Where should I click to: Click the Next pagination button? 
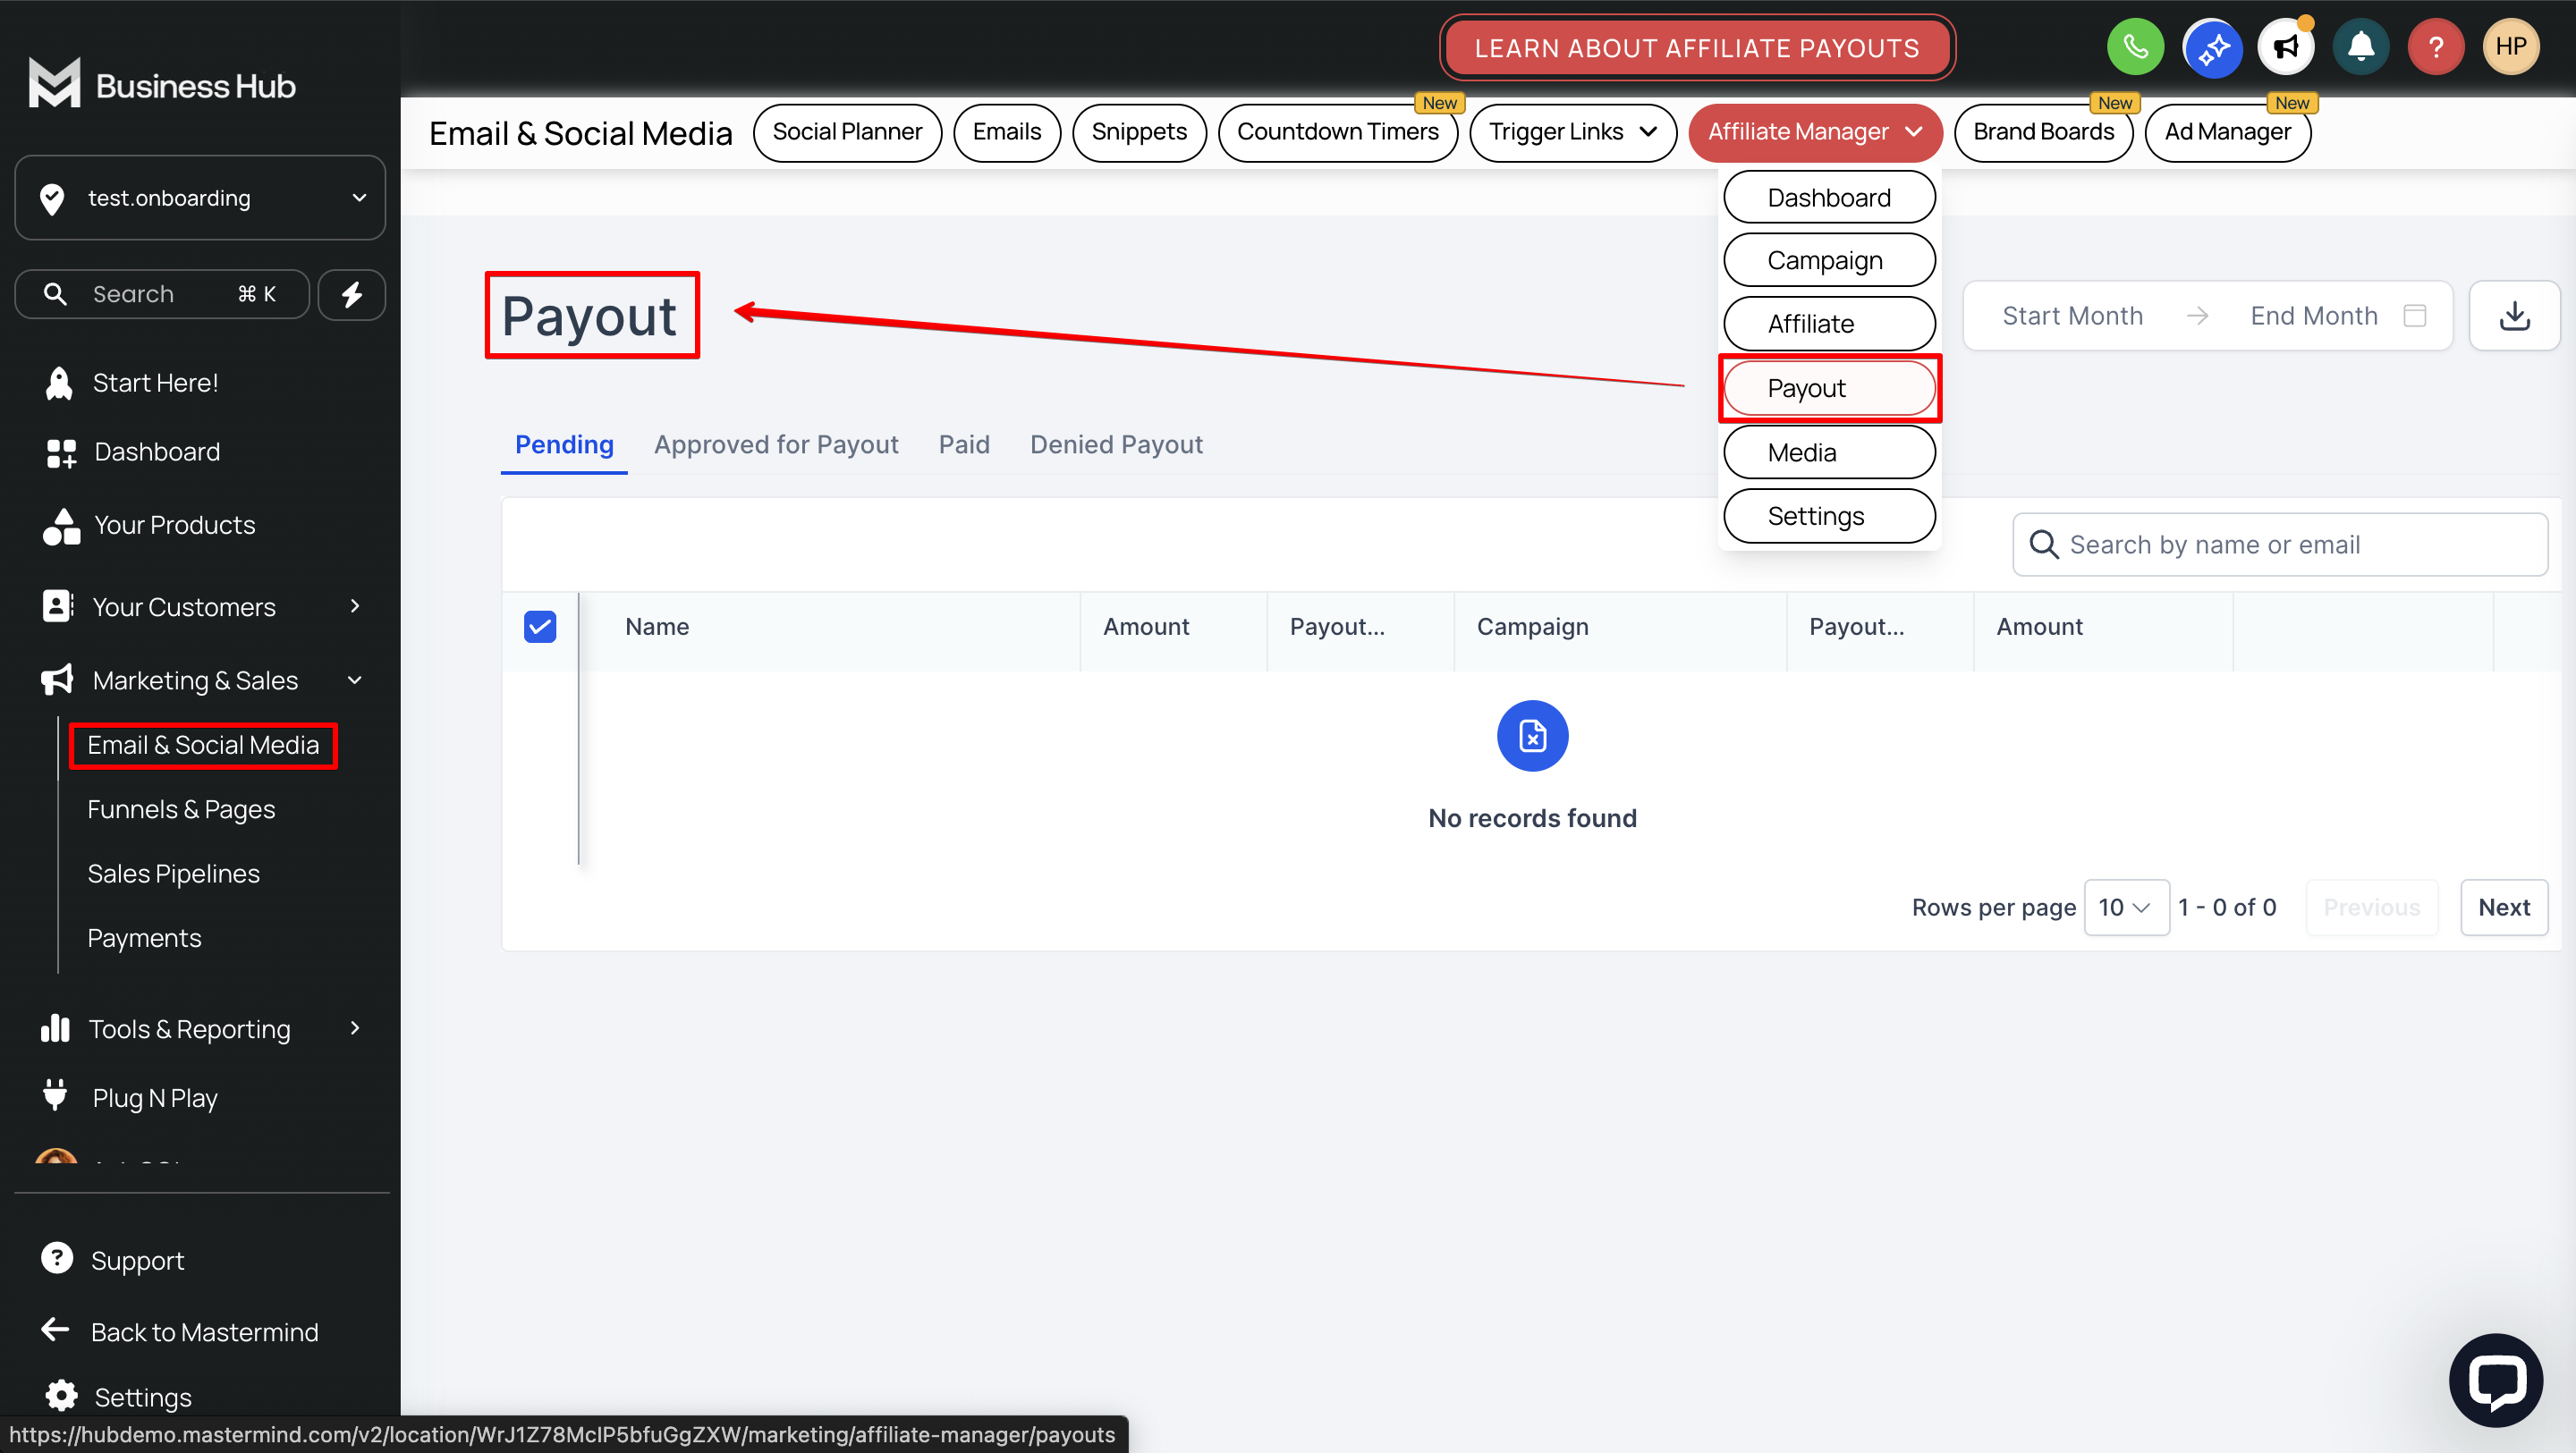[2503, 908]
